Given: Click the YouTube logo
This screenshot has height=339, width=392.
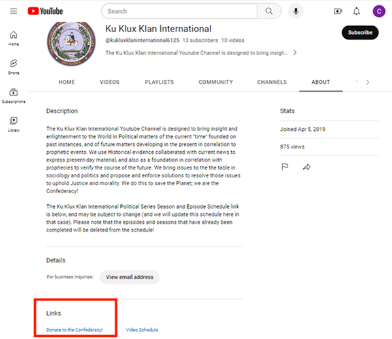Looking at the screenshot, I should tap(46, 11).
